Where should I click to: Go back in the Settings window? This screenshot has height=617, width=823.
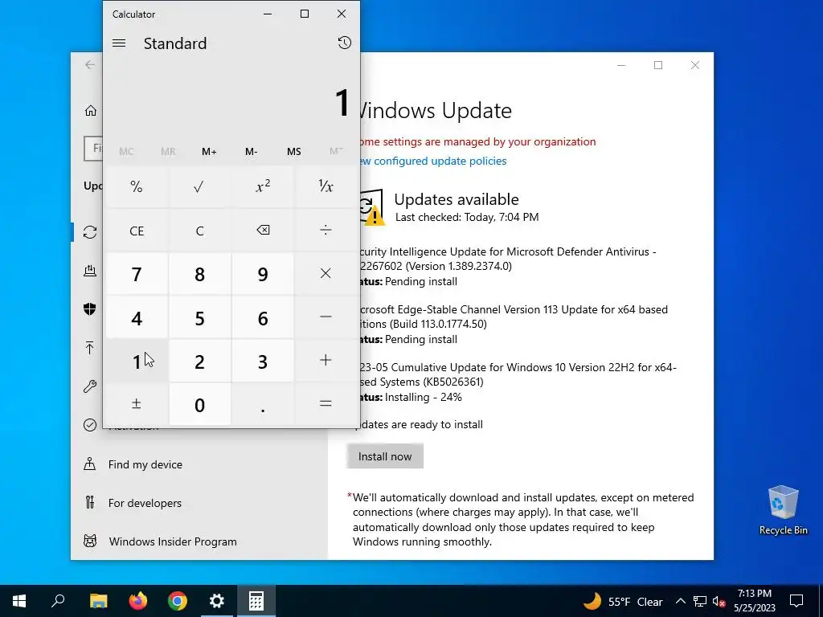click(90, 64)
